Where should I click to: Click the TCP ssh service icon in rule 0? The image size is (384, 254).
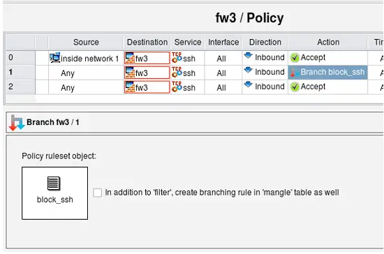(x=177, y=58)
